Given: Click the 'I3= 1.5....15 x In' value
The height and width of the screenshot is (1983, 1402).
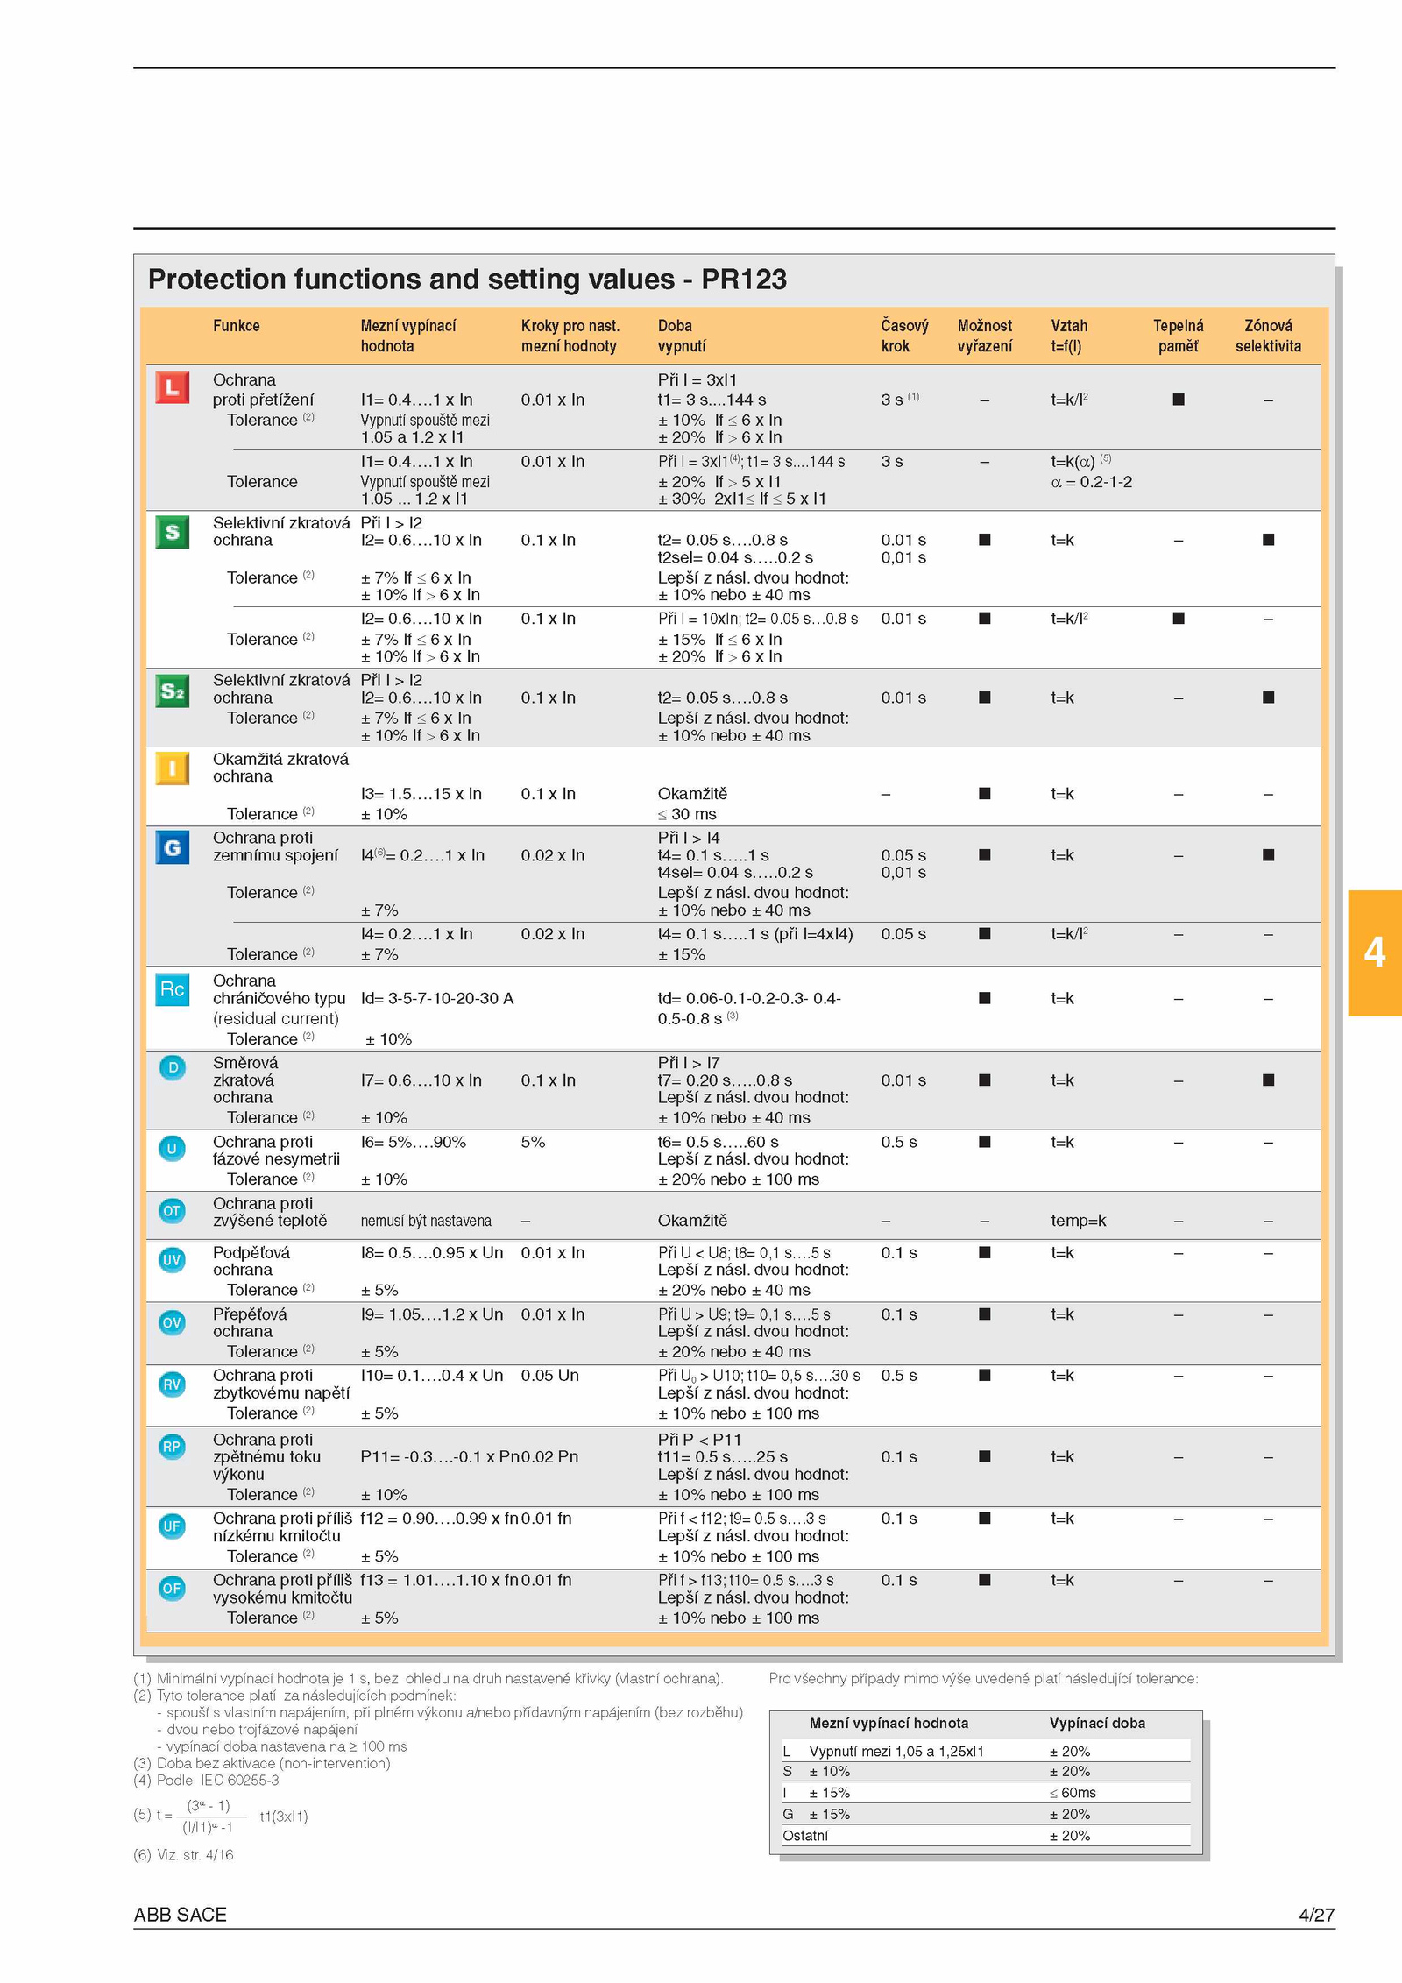Looking at the screenshot, I should pos(421,794).
